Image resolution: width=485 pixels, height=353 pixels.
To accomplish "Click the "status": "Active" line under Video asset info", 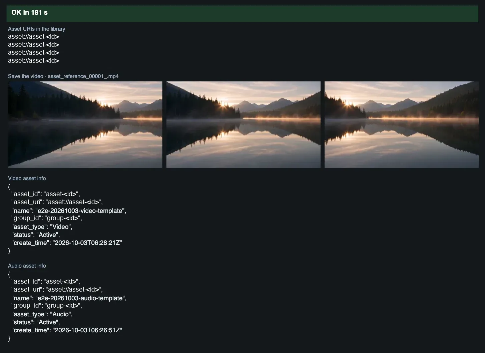I will 35,235.
